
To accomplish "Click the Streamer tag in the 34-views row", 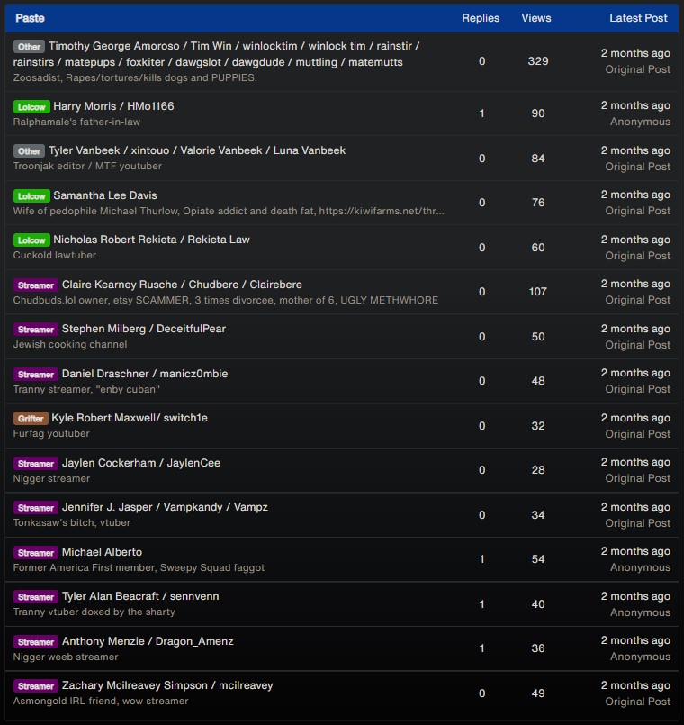I will [x=36, y=508].
